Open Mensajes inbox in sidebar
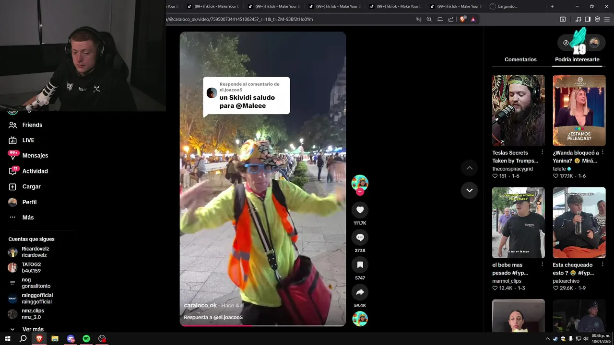614x345 pixels. (28, 155)
